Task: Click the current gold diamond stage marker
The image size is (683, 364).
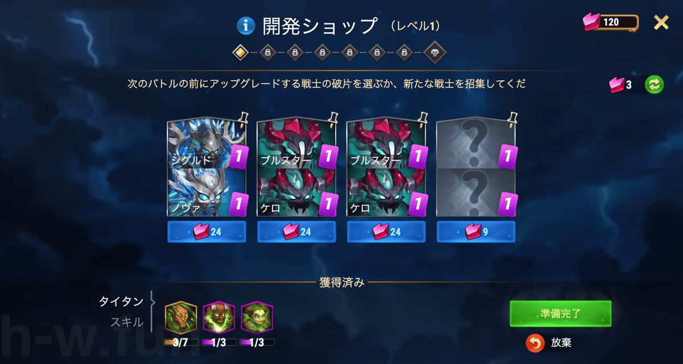Action: coord(241,53)
